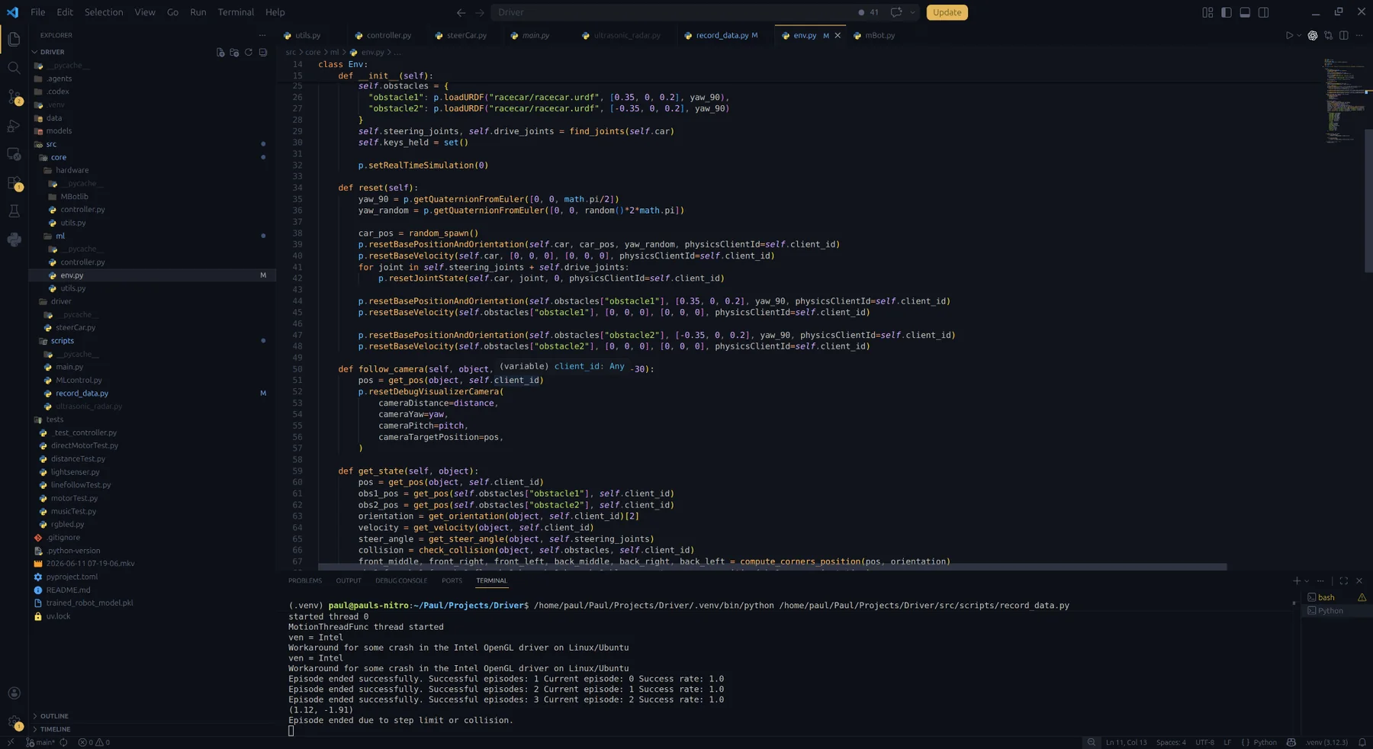Open the Copilot status icon in status bar
1373x749 pixels.
[1291, 742]
